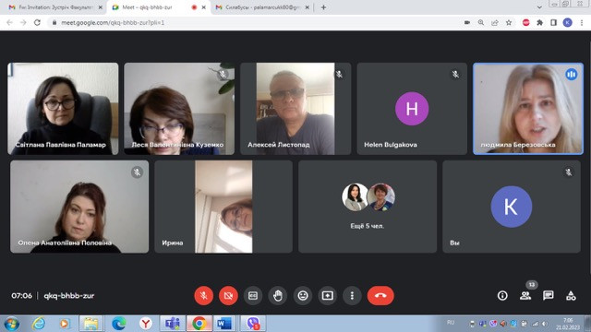The image size is (591, 332).
Task: Close the Силабусы tab
Action: click(x=308, y=7)
